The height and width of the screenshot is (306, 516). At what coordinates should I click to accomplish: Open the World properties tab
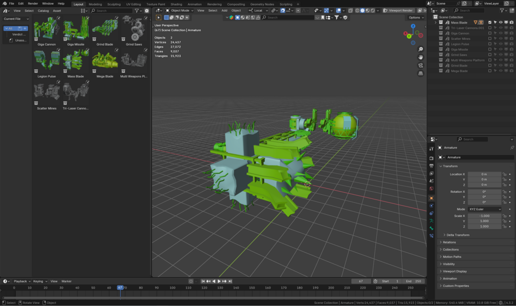click(431, 188)
